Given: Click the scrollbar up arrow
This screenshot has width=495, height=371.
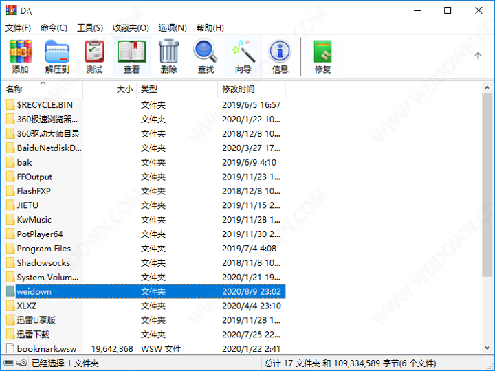Looking at the screenshot, I should 487,87.
